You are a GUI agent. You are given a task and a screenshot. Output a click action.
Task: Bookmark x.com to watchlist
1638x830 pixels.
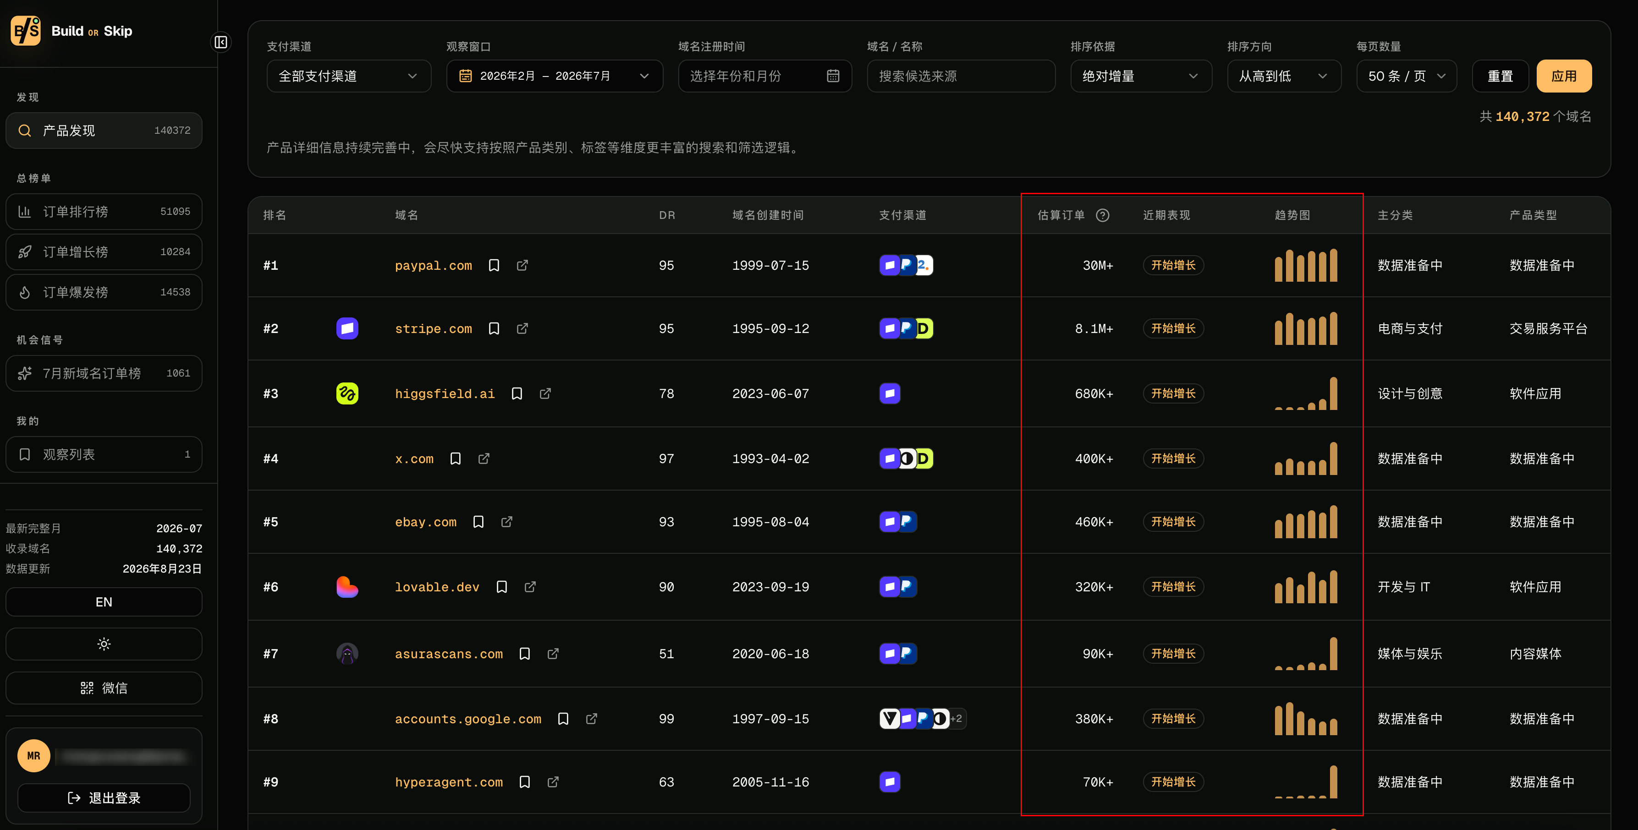[x=455, y=458]
